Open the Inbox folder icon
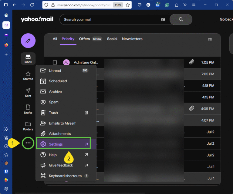This screenshot has height=194, width=233. [x=28, y=58]
